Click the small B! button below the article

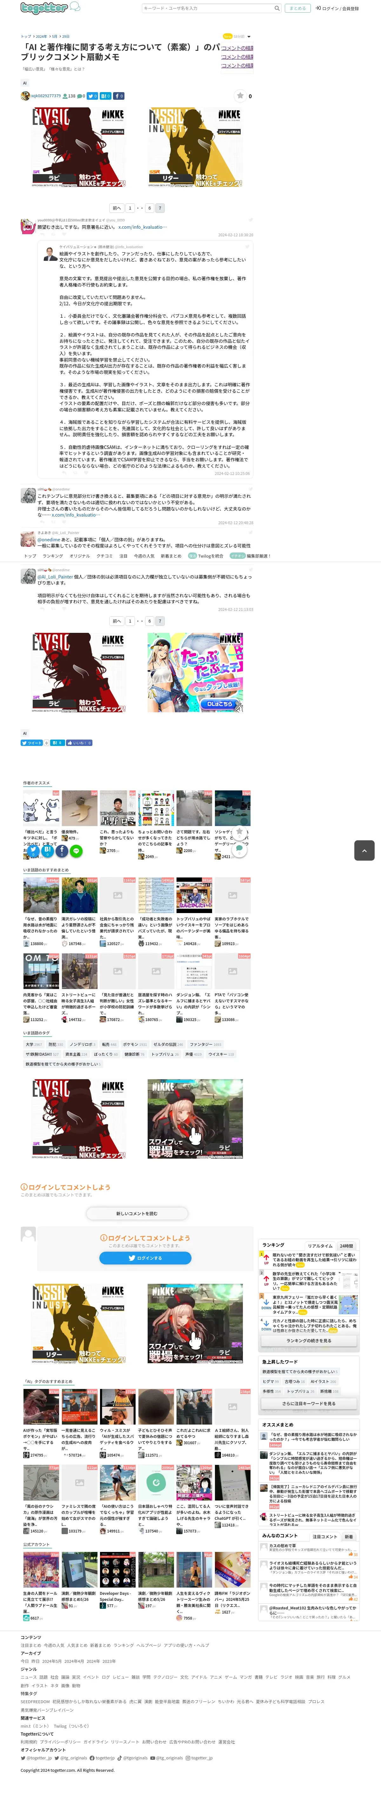[x=57, y=742]
